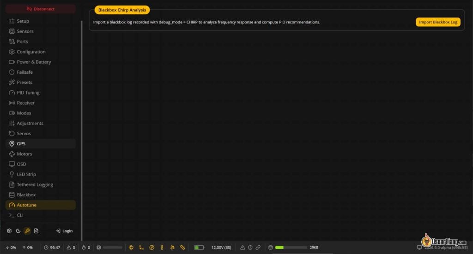
Task: Click the Disconnect button
Action: (x=41, y=9)
